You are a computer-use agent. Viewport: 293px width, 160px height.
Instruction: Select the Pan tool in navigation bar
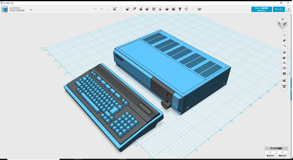click(x=284, y=35)
